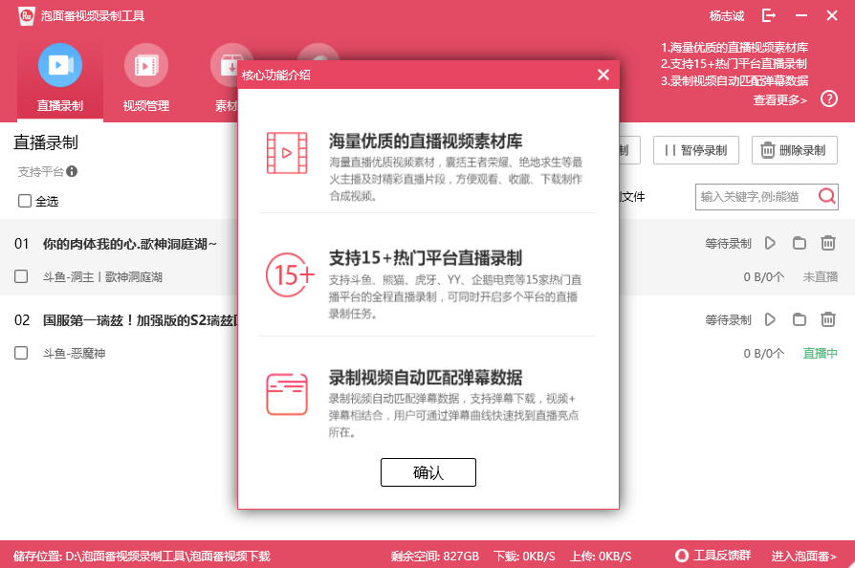Open the folder for item 01

[x=799, y=243]
